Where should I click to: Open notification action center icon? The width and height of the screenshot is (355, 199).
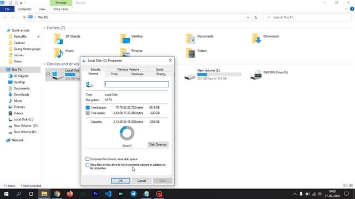(346, 194)
